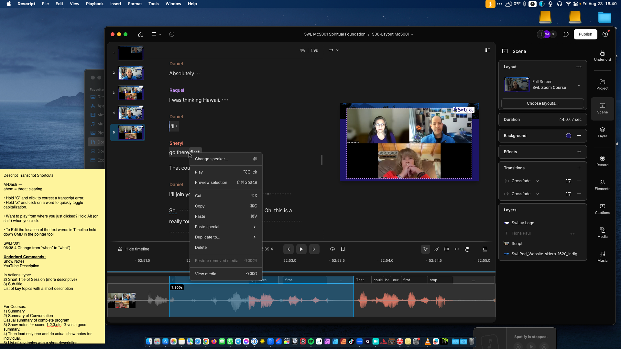Open first Crossfade transition settings sliders
621x349 pixels.
(568, 181)
